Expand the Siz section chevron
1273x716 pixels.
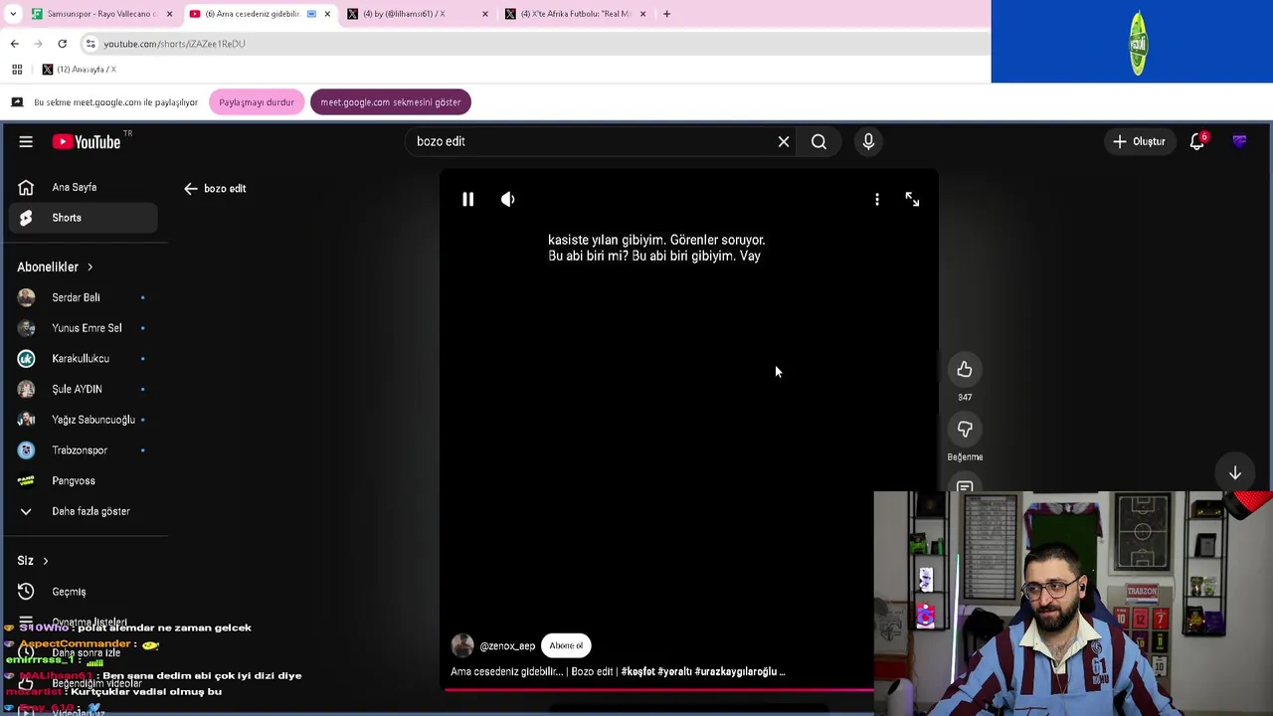45,561
